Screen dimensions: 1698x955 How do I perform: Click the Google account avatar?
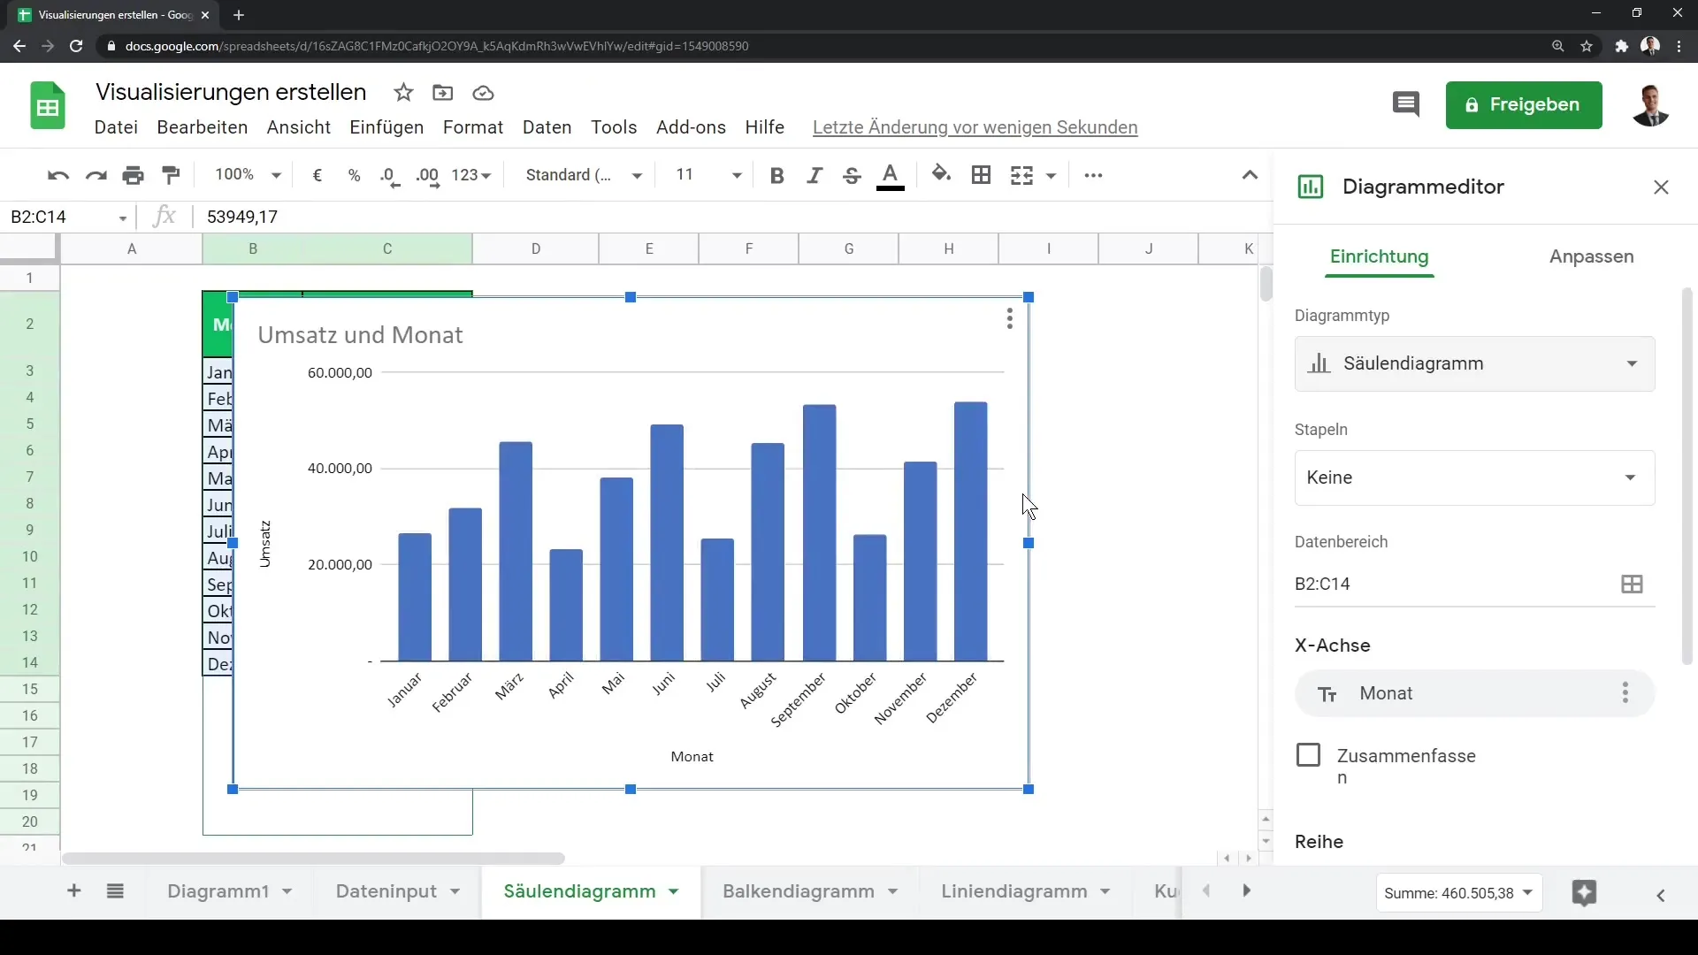[1649, 105]
